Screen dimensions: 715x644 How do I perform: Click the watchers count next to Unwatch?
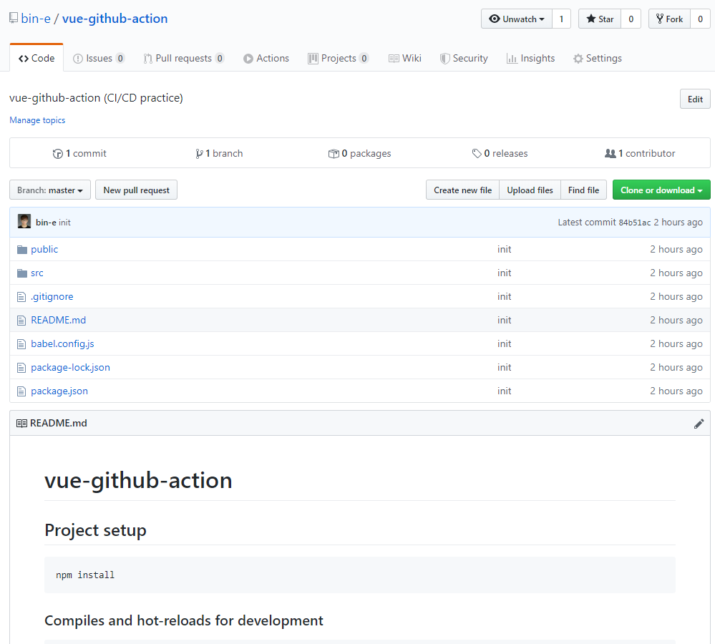coord(561,19)
